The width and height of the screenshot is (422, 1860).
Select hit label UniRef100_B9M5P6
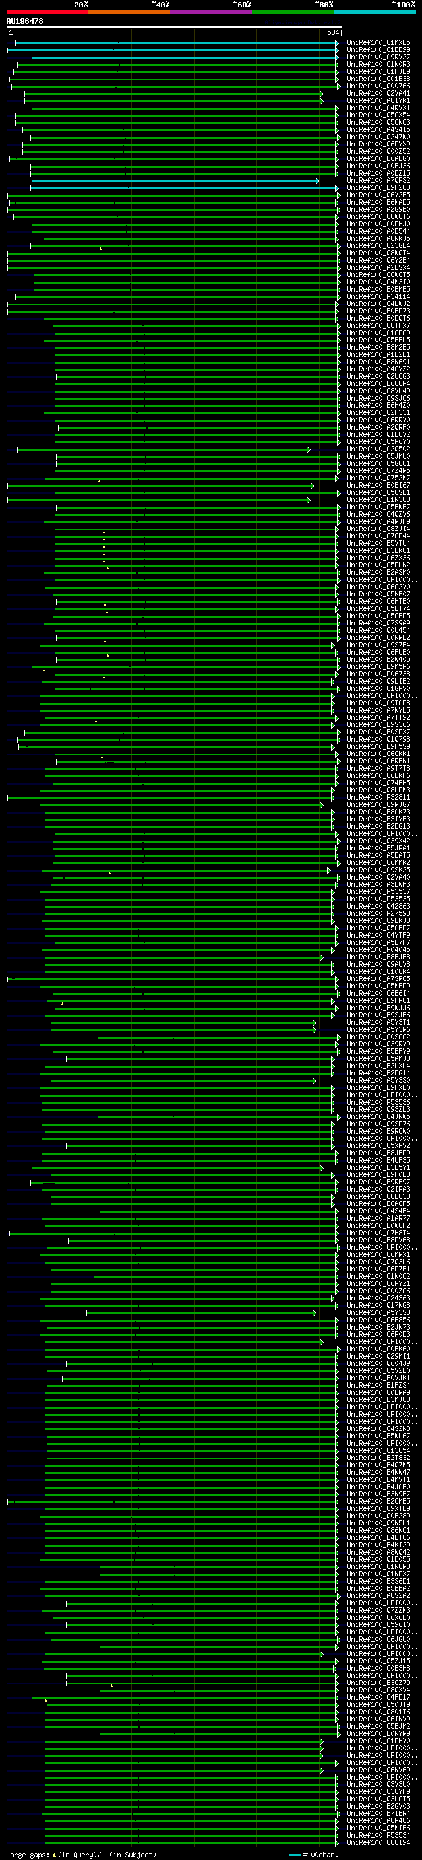point(378,666)
